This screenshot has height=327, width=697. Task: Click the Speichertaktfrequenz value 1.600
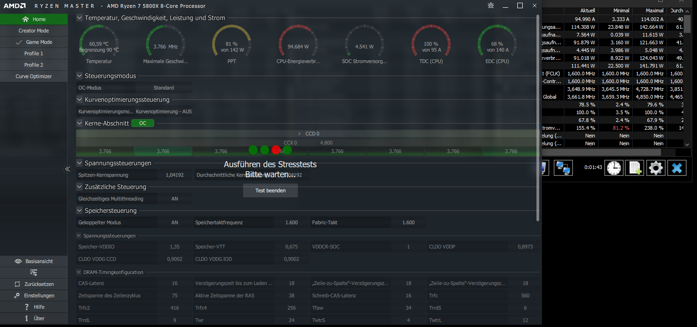click(291, 222)
